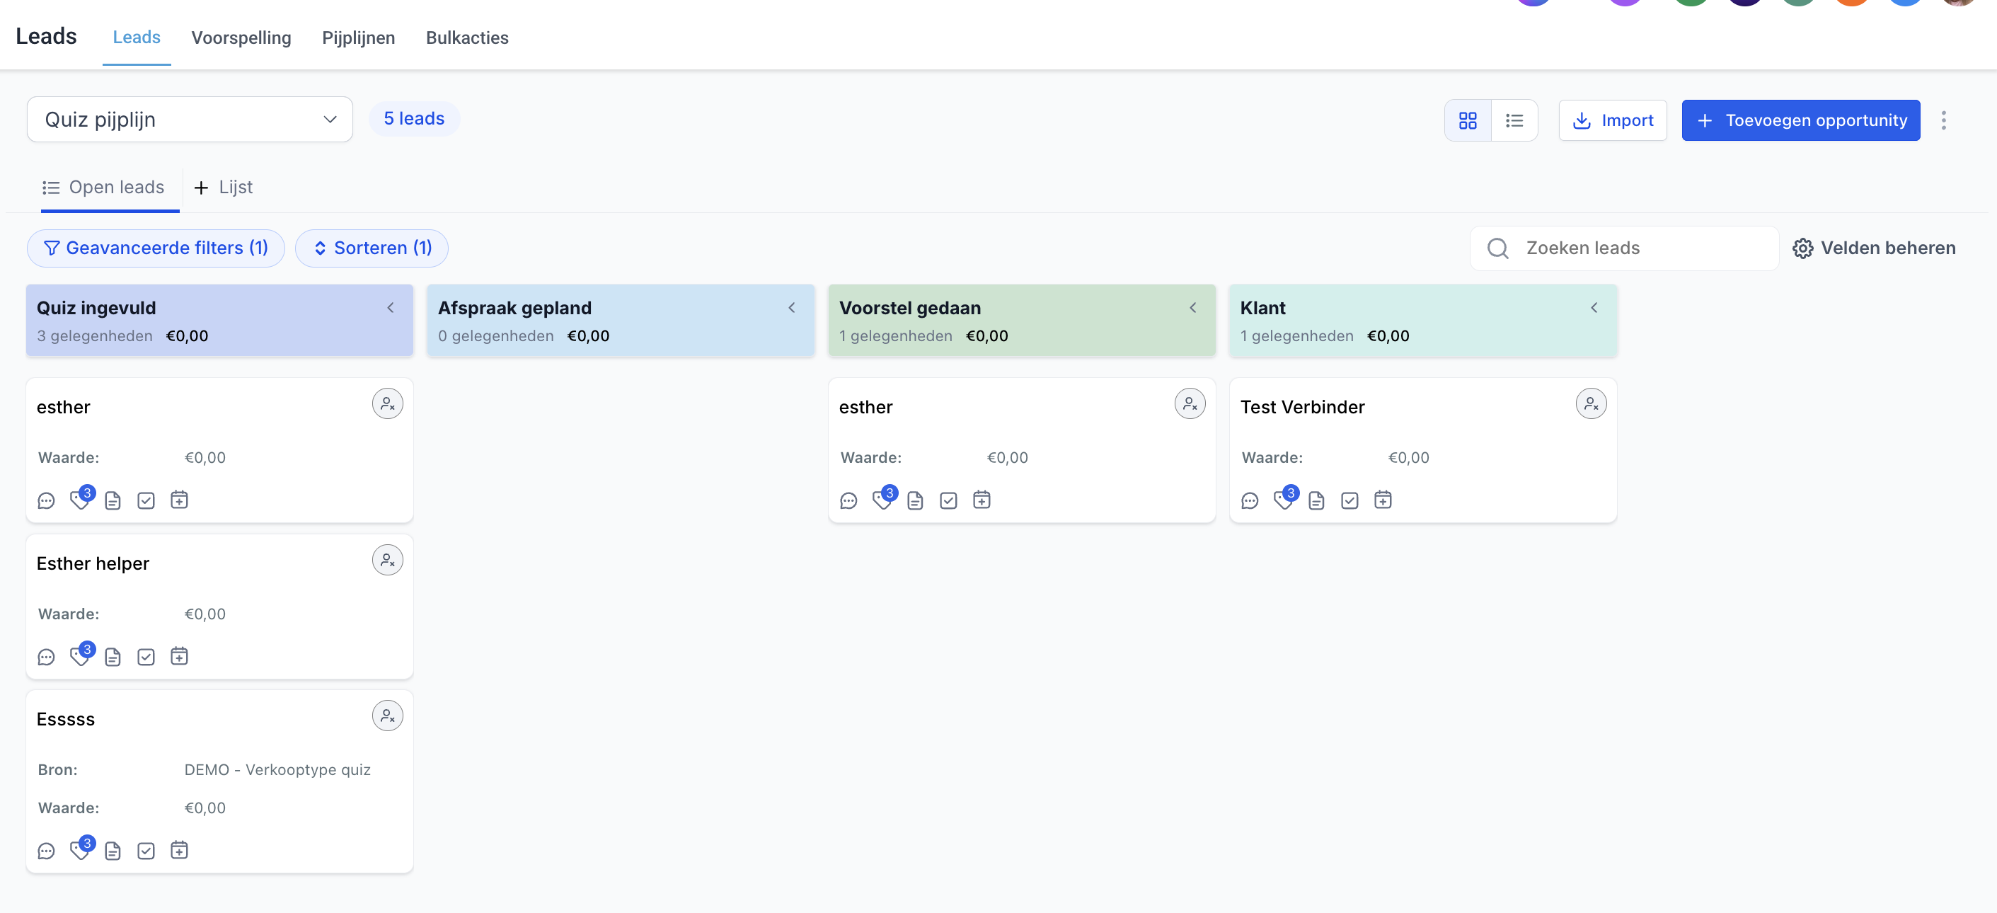Click unassigned owner icon on Esther helper card
Image resolution: width=1997 pixels, height=913 pixels.
[388, 560]
